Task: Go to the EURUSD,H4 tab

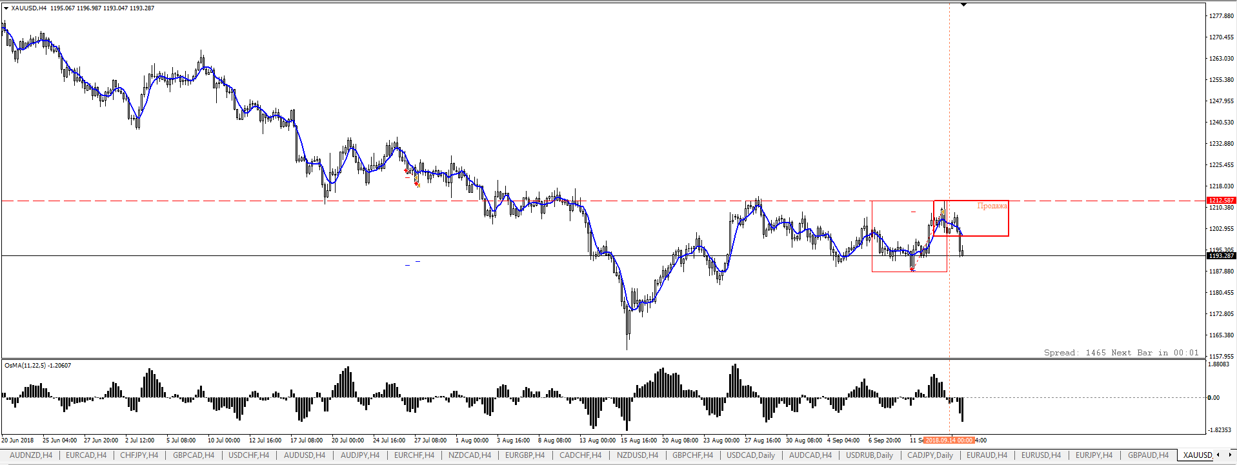Action: point(1041,455)
